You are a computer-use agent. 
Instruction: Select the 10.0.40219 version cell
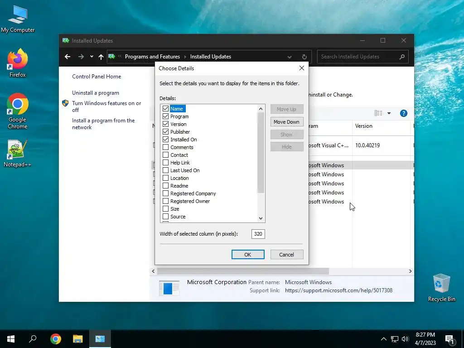coord(367,145)
